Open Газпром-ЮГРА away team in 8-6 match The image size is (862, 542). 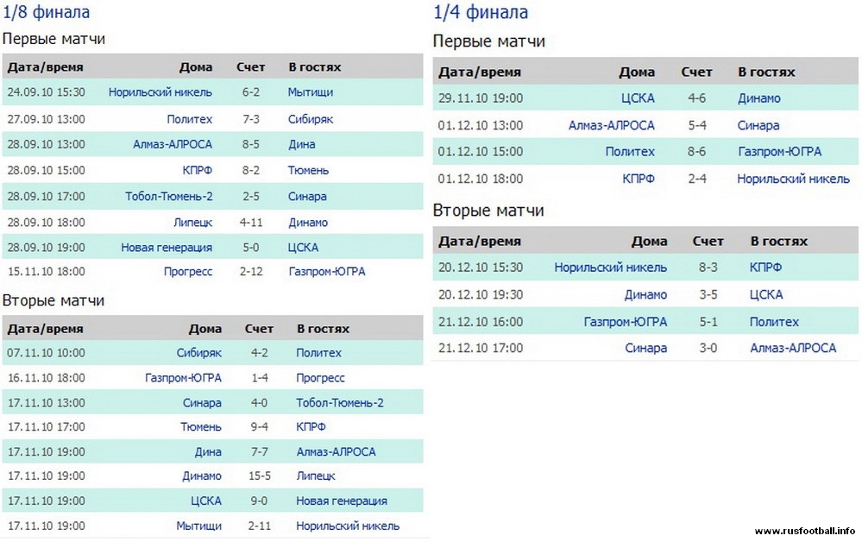tap(779, 152)
